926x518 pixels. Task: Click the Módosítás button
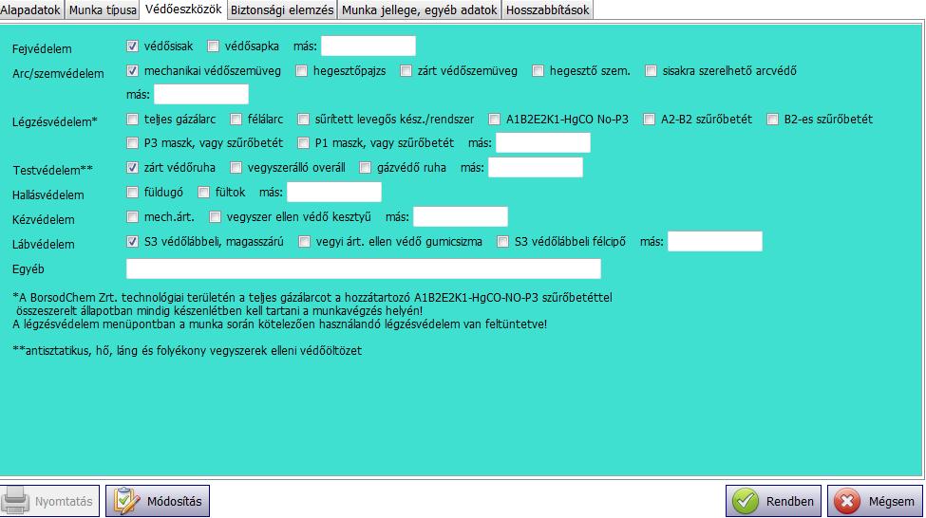pyautogui.click(x=158, y=502)
